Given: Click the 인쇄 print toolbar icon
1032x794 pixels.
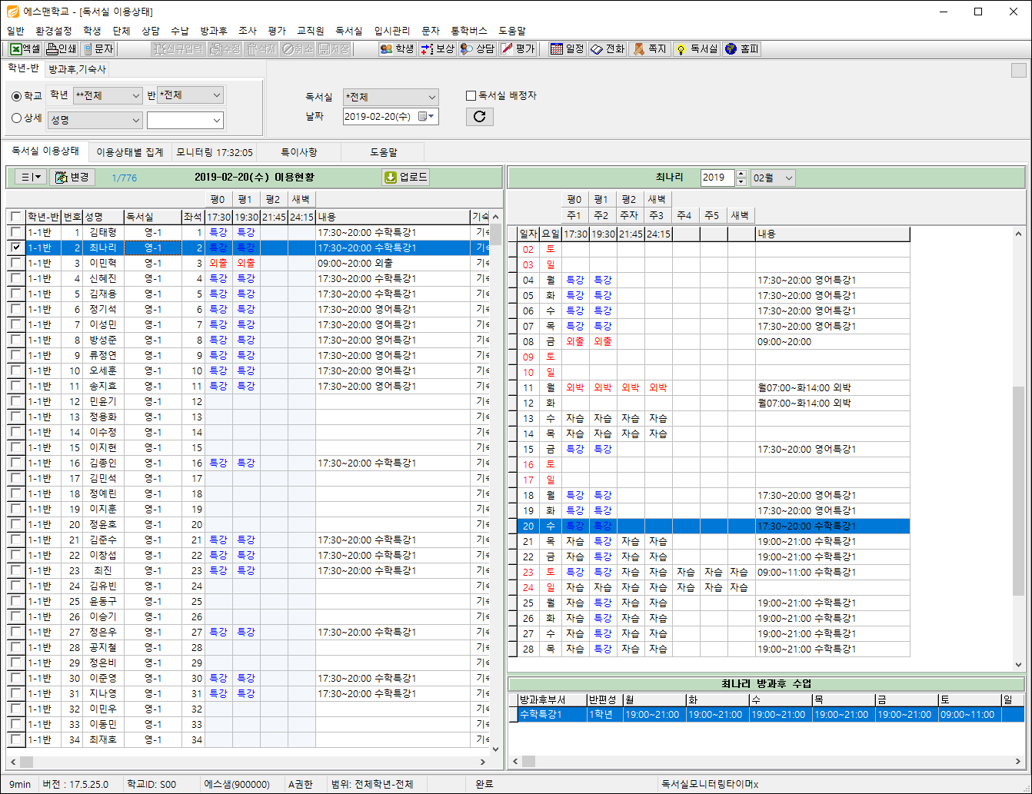Looking at the screenshot, I should coord(62,48).
